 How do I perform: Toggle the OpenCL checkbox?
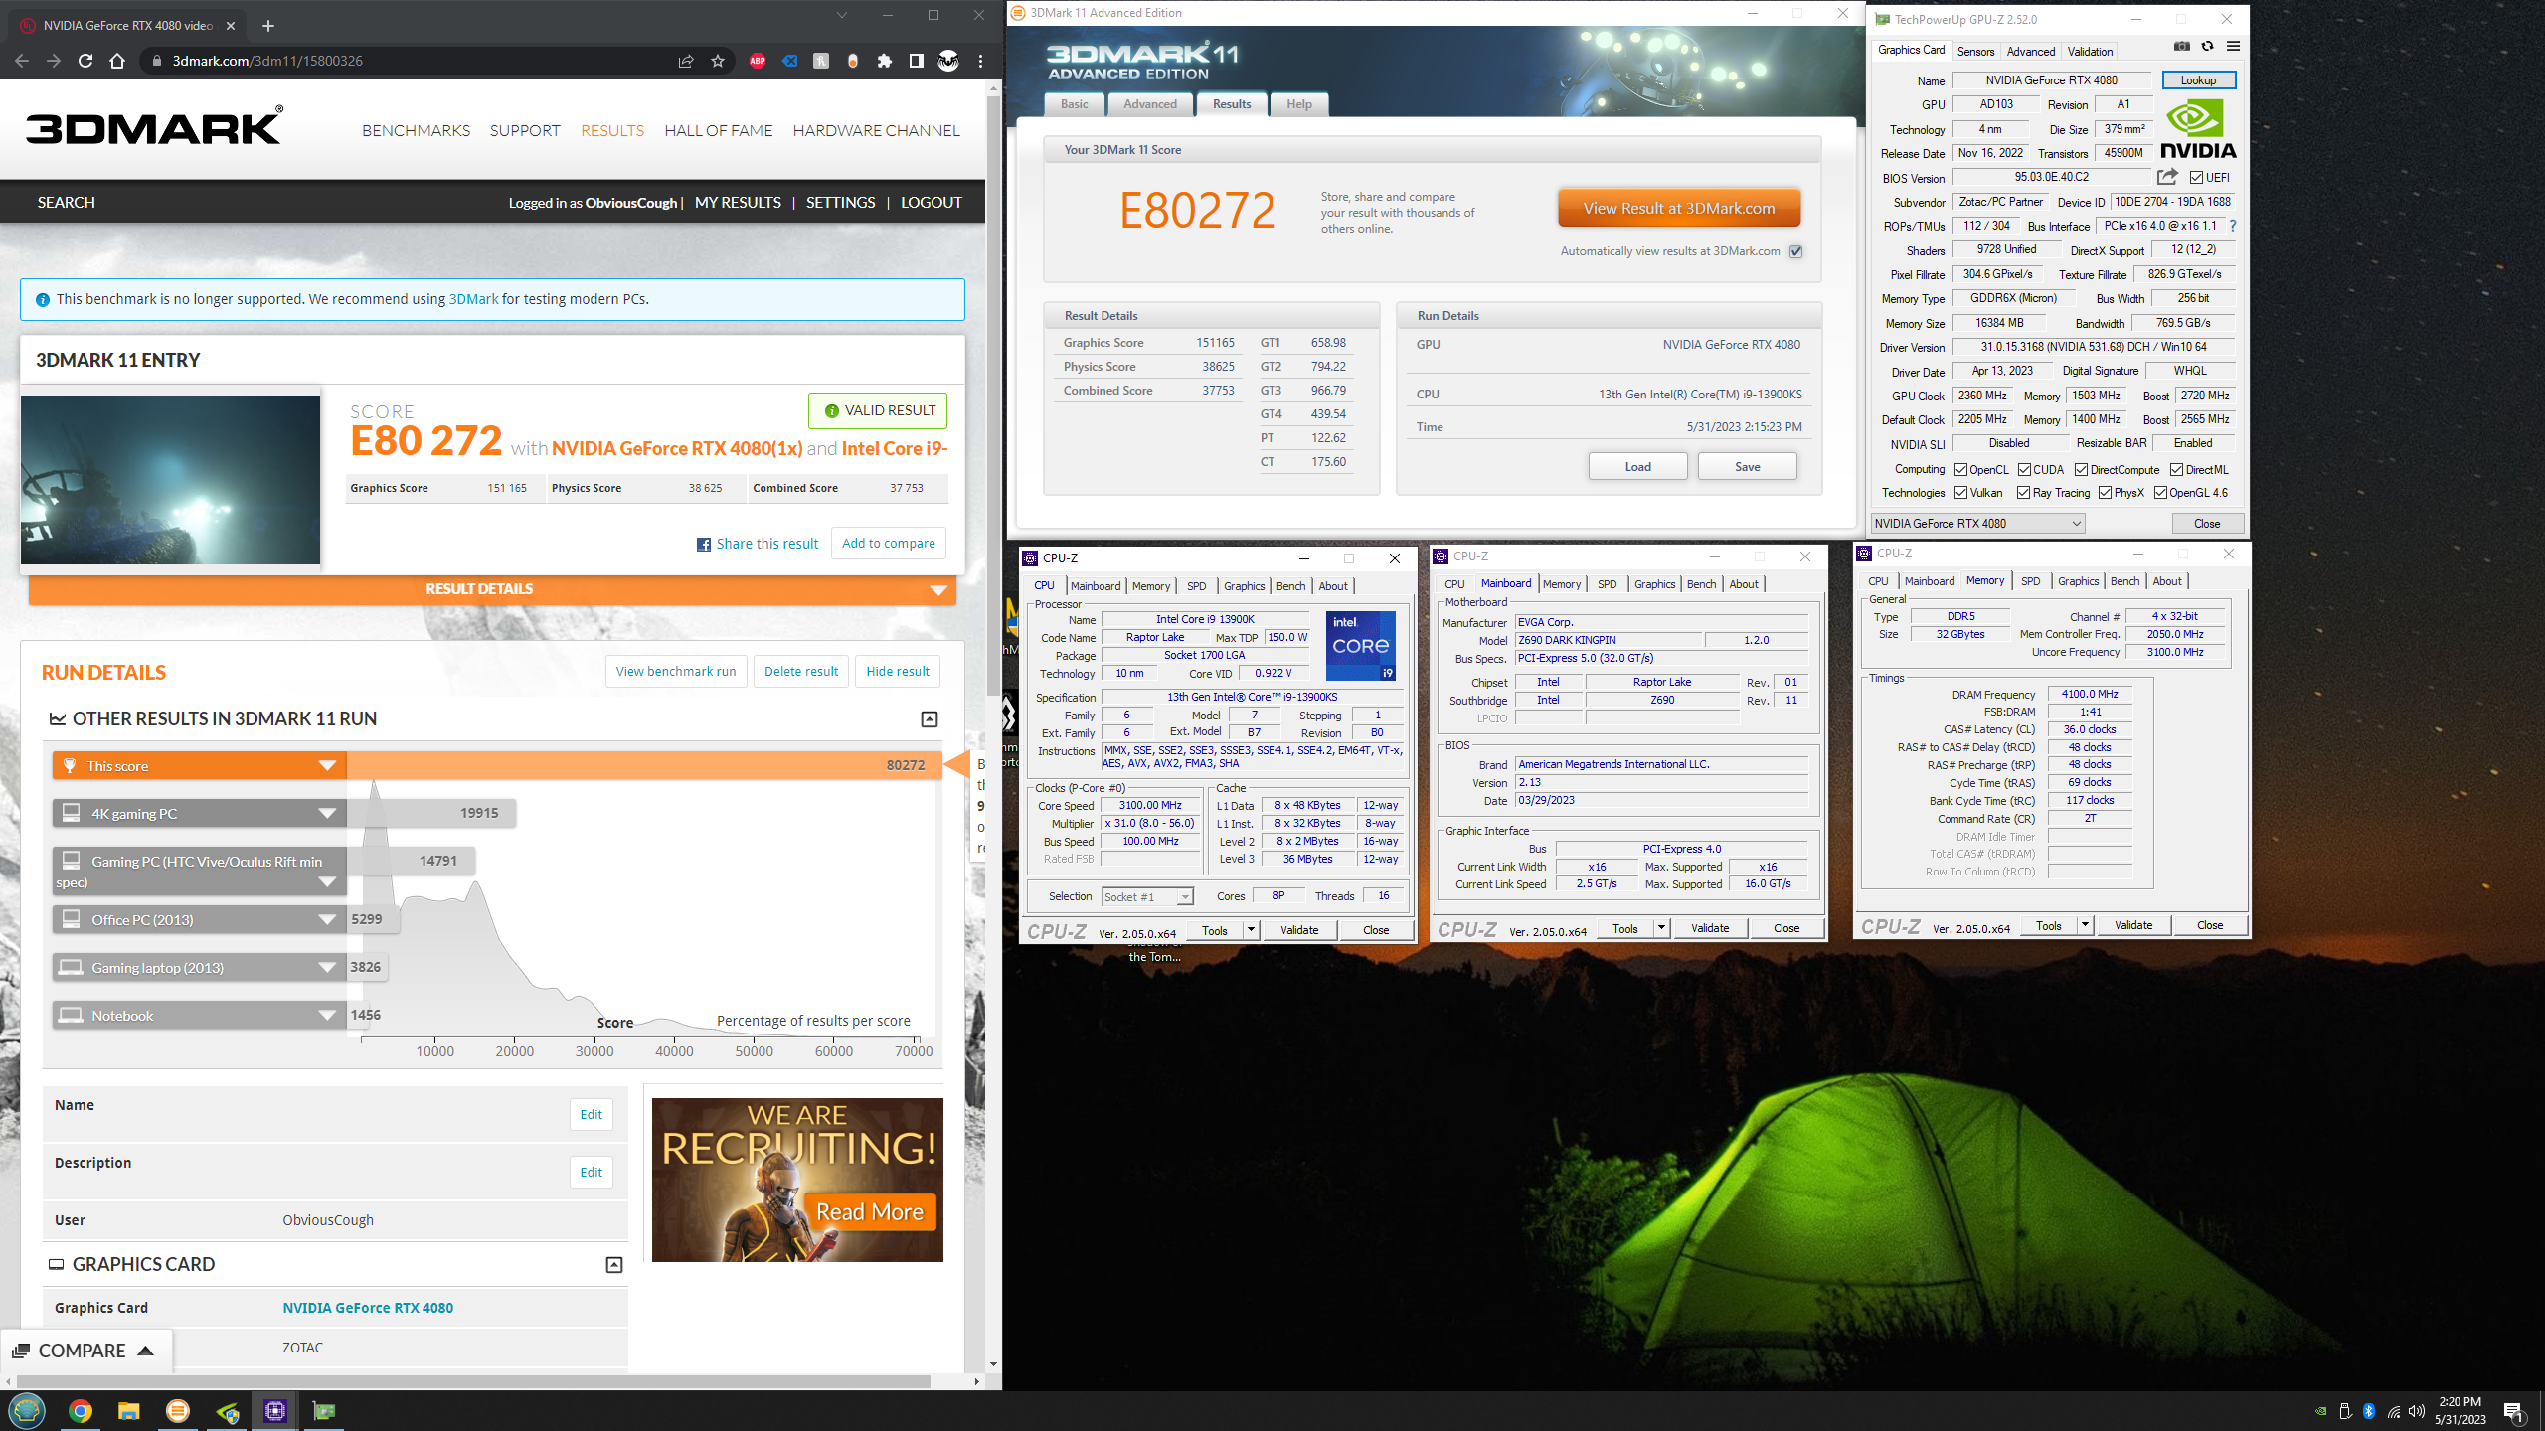pos(1960,470)
